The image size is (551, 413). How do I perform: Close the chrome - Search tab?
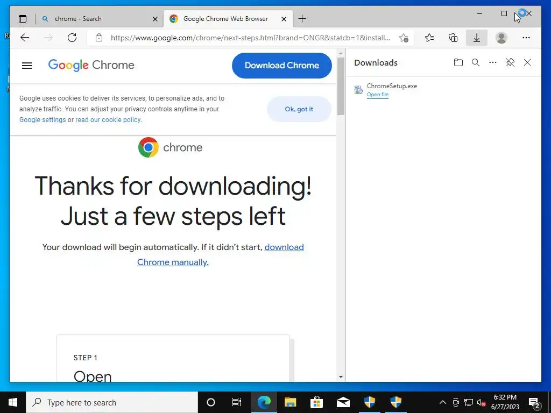coord(155,19)
